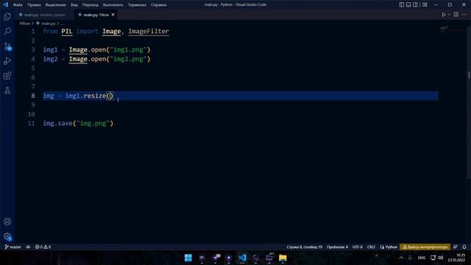Click the VS Code logo in title bar
471x265 pixels.
tap(5, 4)
